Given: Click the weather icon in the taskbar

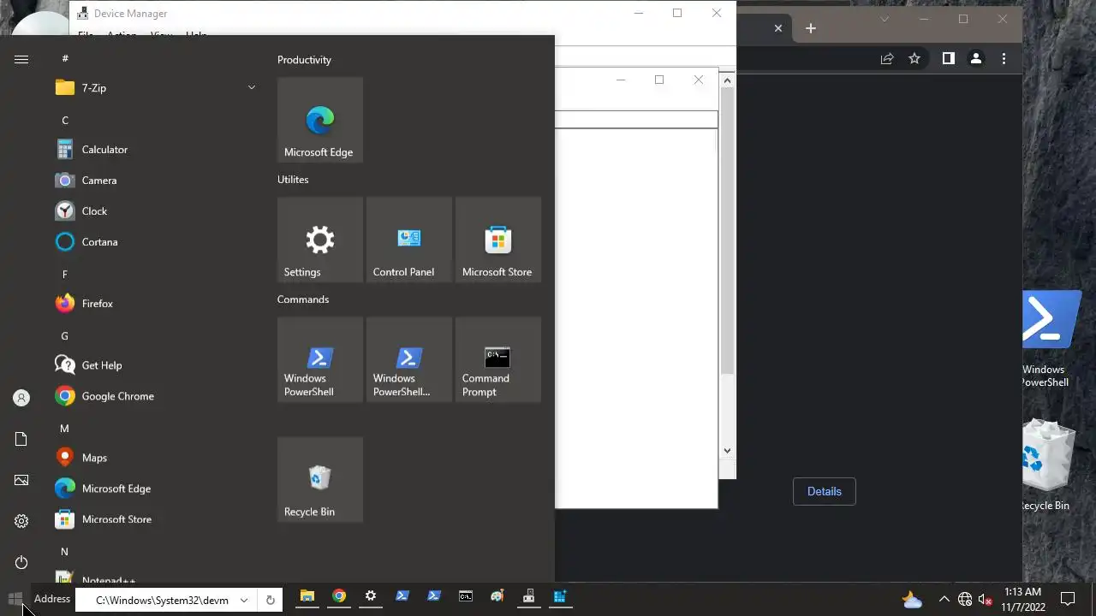Looking at the screenshot, I should click(x=912, y=599).
